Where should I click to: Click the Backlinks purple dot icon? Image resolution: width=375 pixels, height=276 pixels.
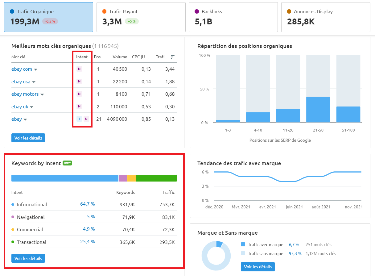[196, 11]
